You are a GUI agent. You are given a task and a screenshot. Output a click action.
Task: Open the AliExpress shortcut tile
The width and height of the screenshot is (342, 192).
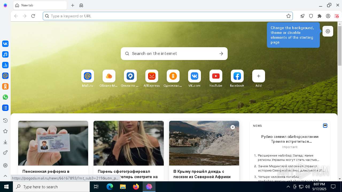click(152, 79)
